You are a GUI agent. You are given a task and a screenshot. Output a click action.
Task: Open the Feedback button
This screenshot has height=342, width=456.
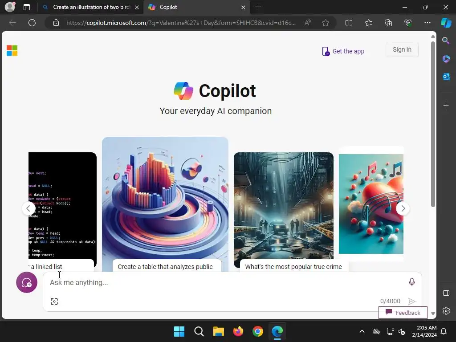[403, 313]
